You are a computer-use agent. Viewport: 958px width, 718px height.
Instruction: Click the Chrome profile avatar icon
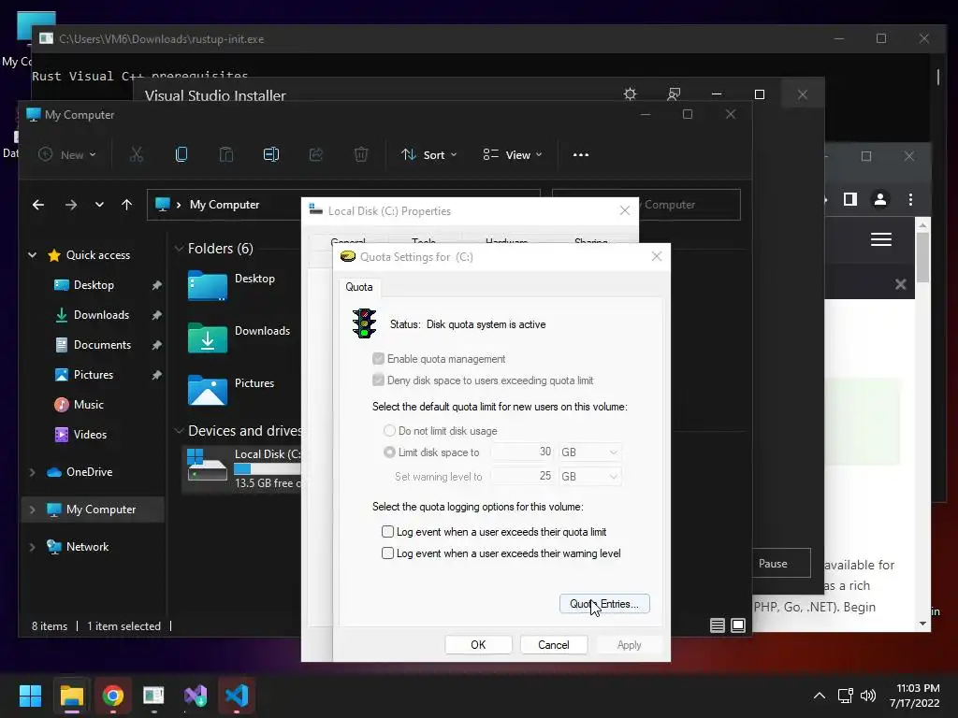pos(879,199)
